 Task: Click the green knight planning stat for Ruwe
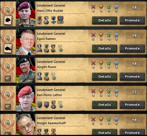coord(109,65)
